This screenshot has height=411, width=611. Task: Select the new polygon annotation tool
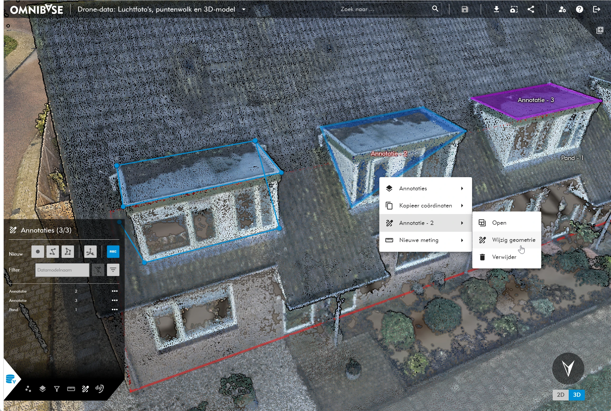click(68, 252)
